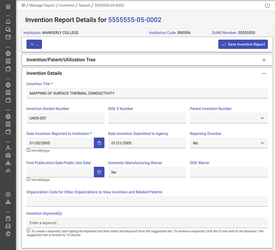Screen dimensions: 275x250
Task: Open calendar picker for First Publication date
Action: [99, 172]
